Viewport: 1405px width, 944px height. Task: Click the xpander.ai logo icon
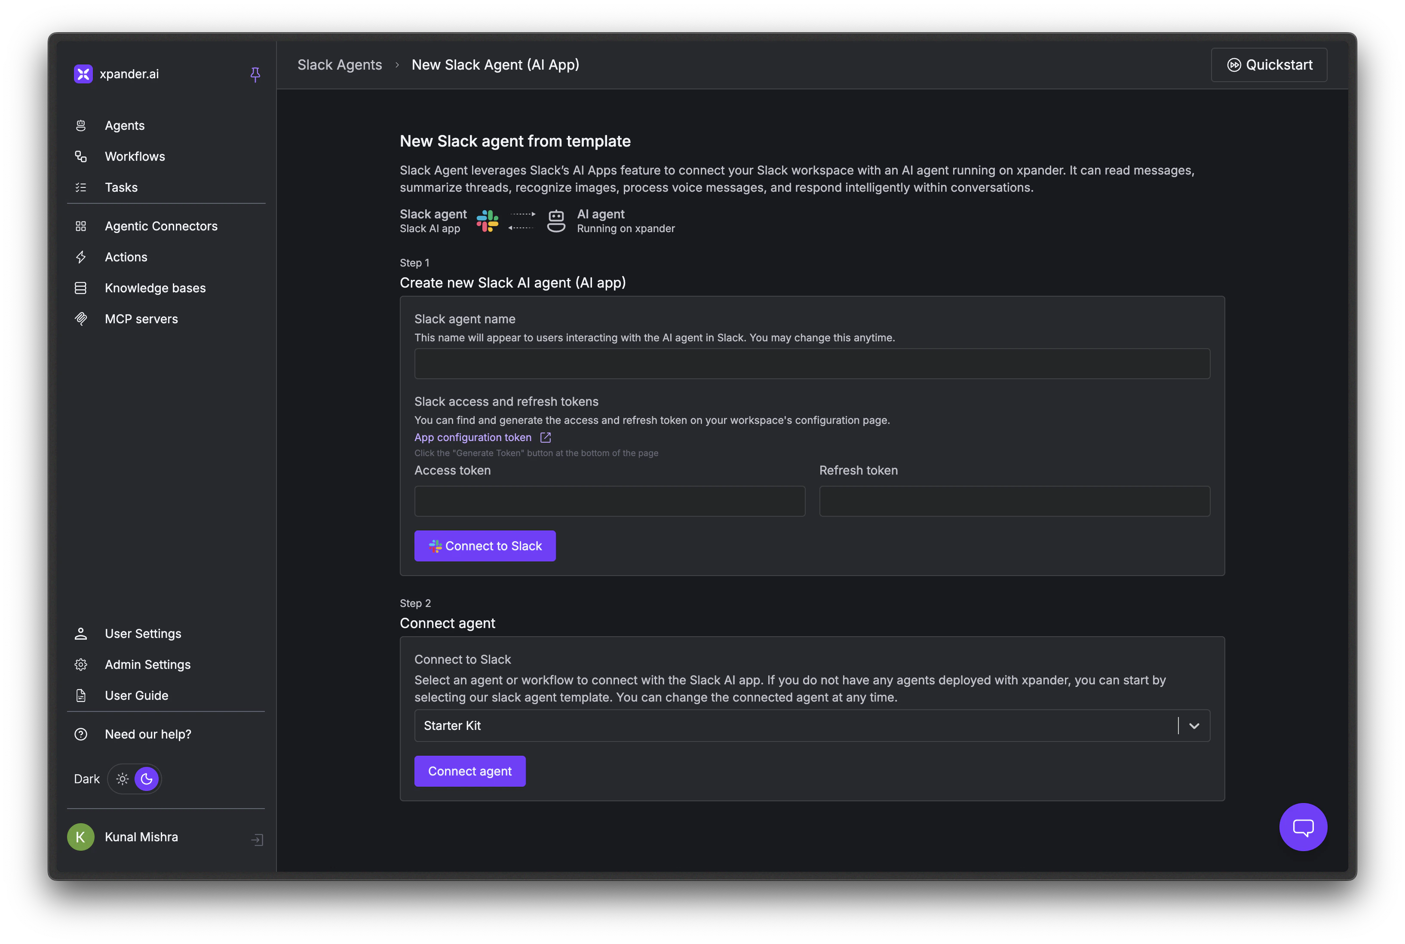[83, 74]
